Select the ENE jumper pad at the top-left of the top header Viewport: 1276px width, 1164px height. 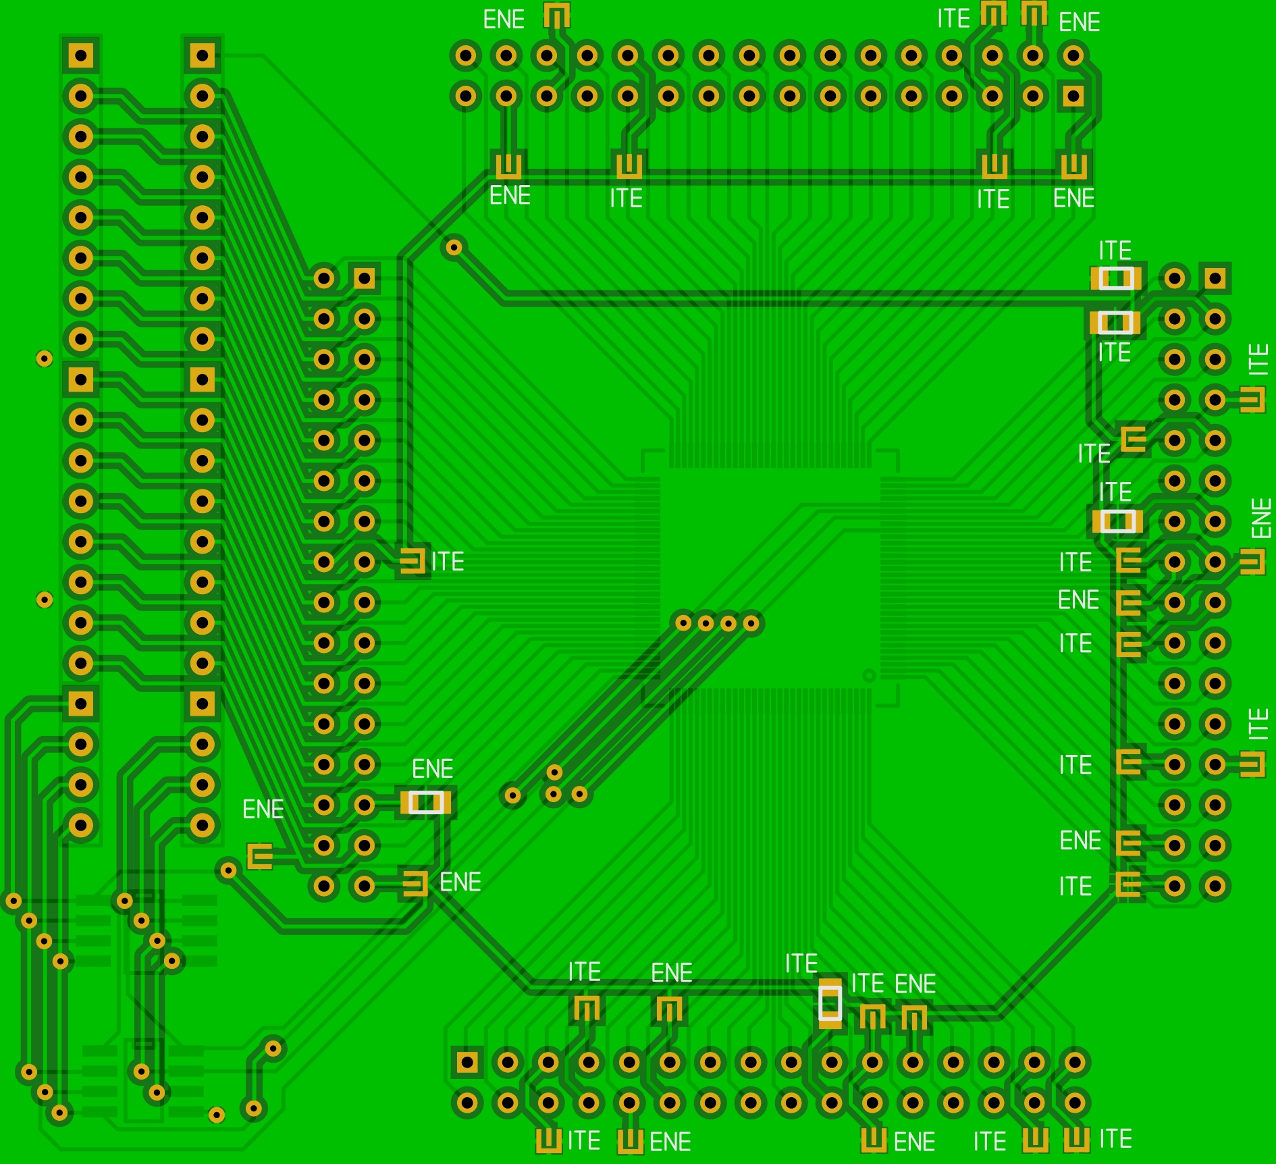[x=557, y=16]
